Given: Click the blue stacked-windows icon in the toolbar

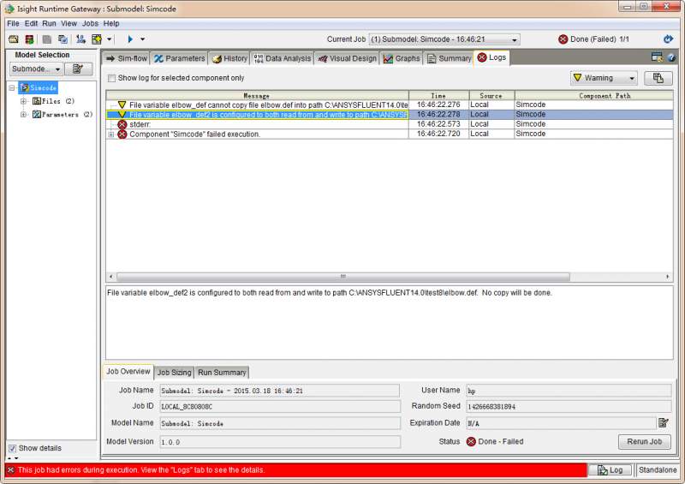Looking at the screenshot, I should pos(63,39).
